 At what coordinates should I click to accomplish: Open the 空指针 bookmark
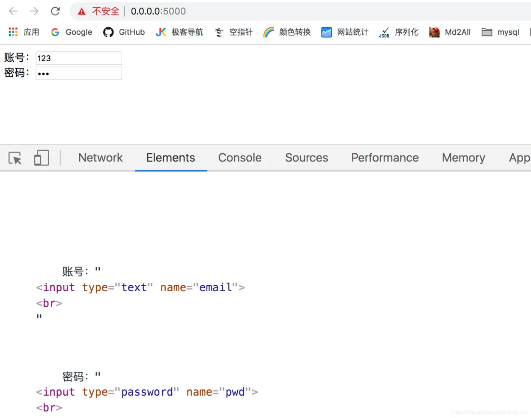click(234, 32)
